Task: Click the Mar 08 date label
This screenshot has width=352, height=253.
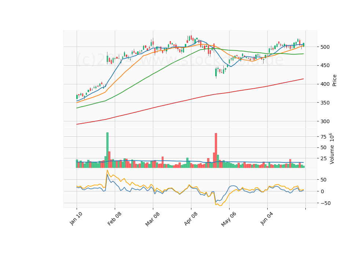Action: (x=153, y=219)
